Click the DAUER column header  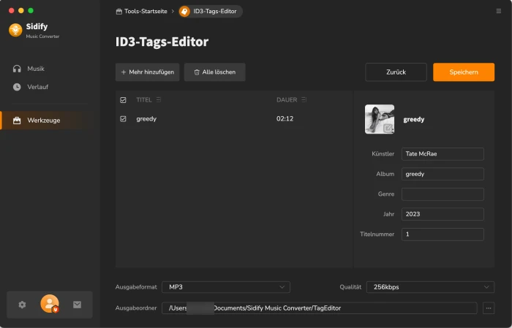[287, 100]
